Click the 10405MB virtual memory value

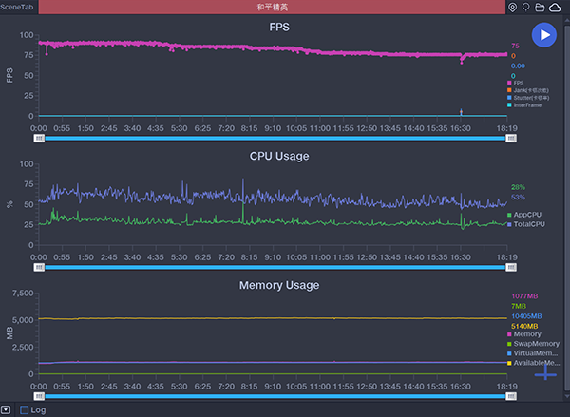(x=526, y=316)
